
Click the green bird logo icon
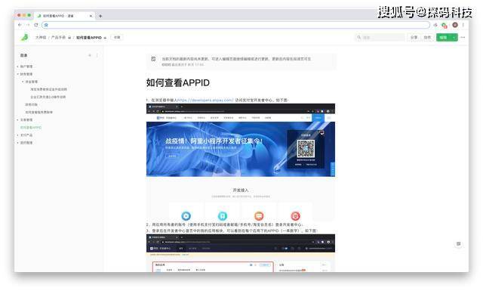pyautogui.click(x=24, y=37)
